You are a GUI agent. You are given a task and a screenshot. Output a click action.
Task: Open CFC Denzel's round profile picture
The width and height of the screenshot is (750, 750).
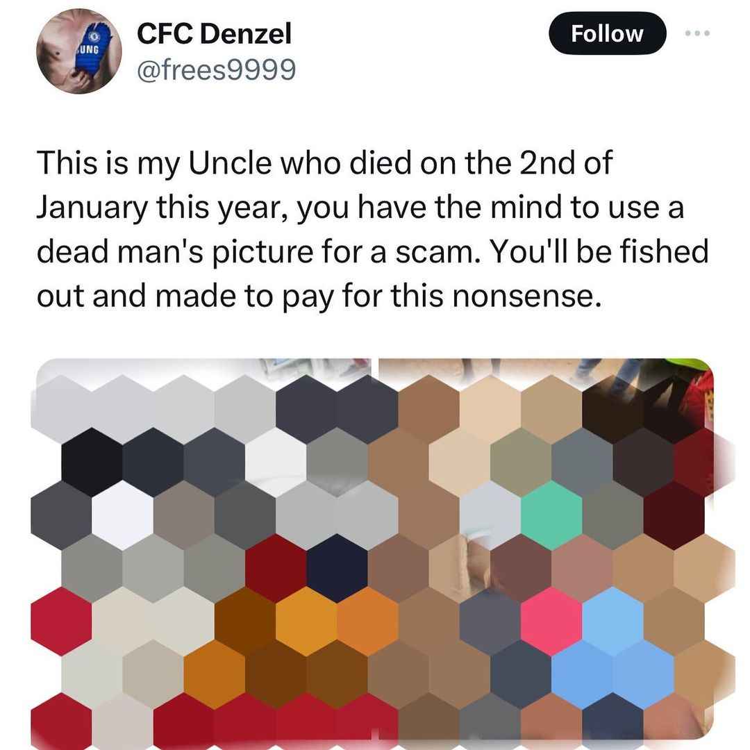[79, 51]
